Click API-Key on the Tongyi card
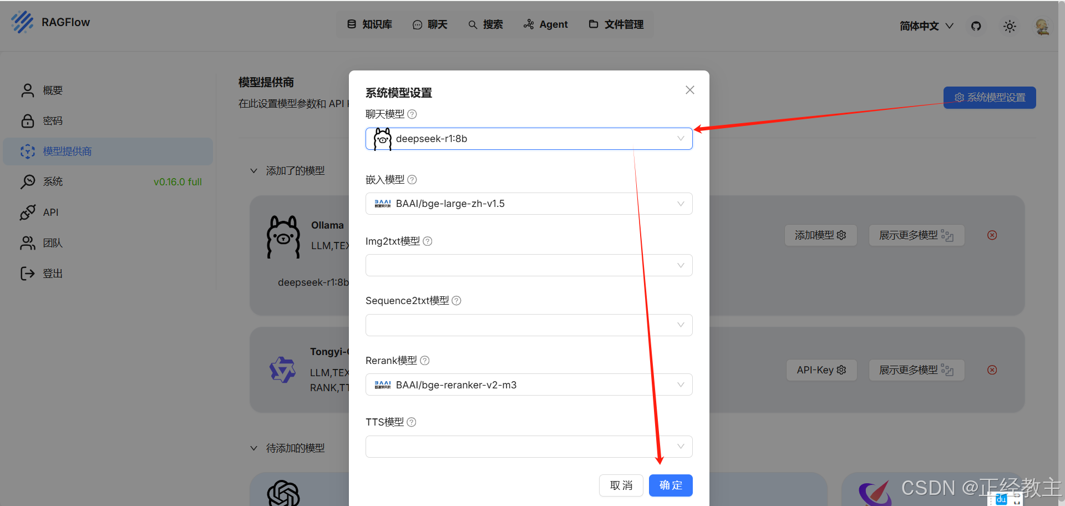The height and width of the screenshot is (506, 1065). pyautogui.click(x=821, y=370)
